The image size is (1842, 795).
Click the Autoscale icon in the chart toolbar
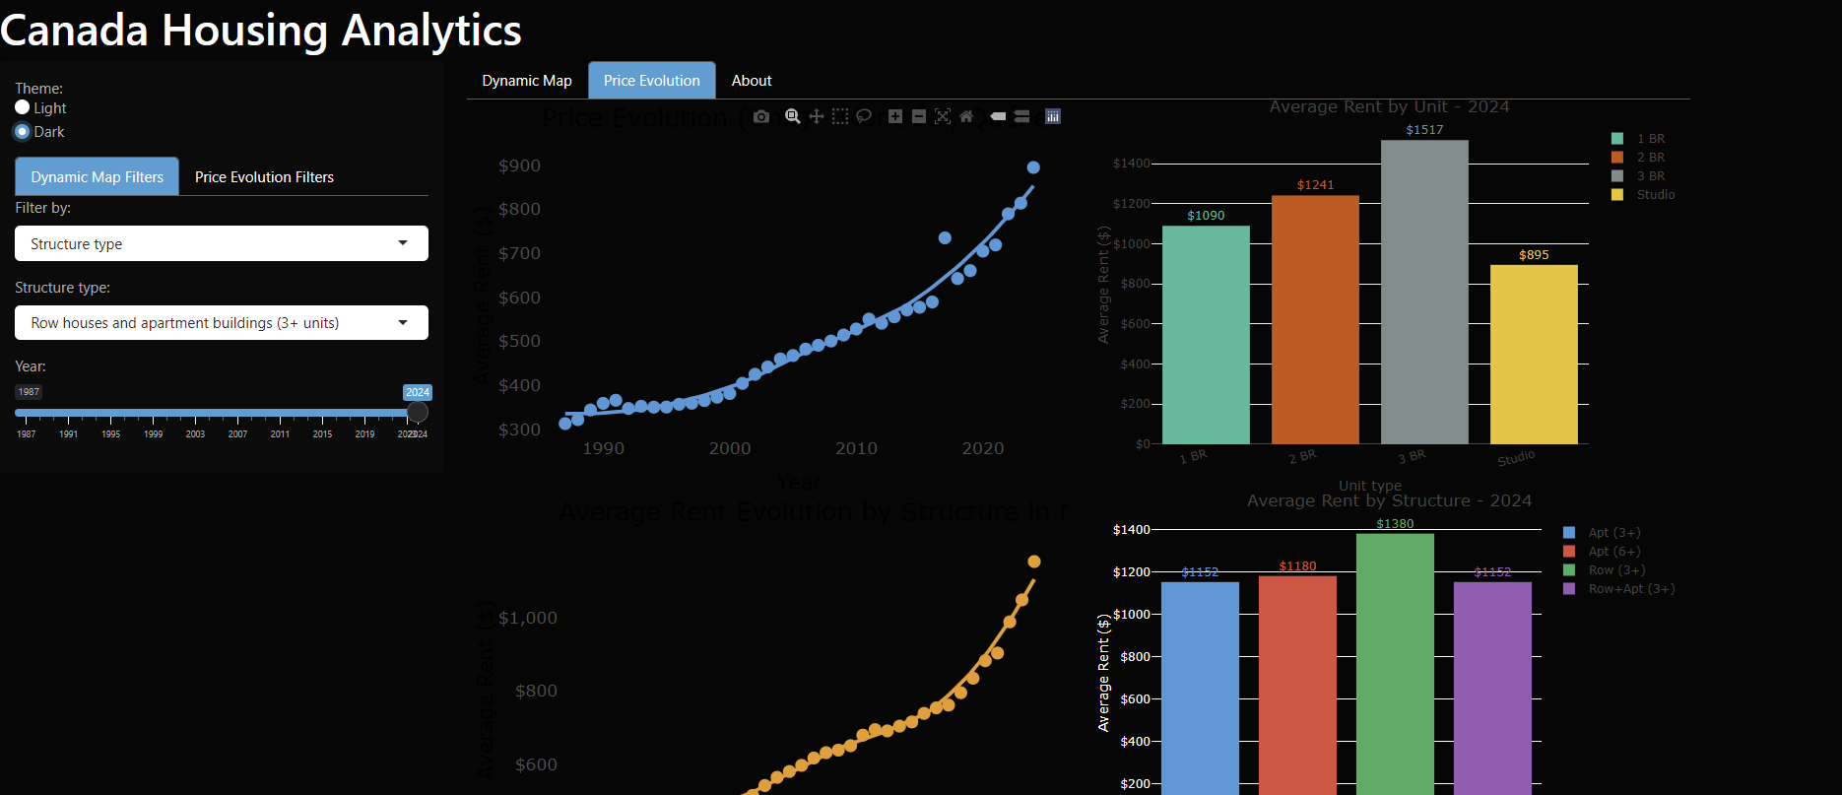[943, 116]
